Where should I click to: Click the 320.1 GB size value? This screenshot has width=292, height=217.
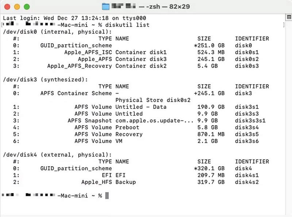(x=211, y=168)
